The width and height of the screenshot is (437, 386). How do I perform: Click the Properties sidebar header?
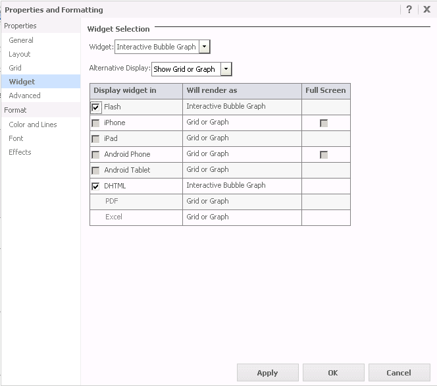pos(41,26)
